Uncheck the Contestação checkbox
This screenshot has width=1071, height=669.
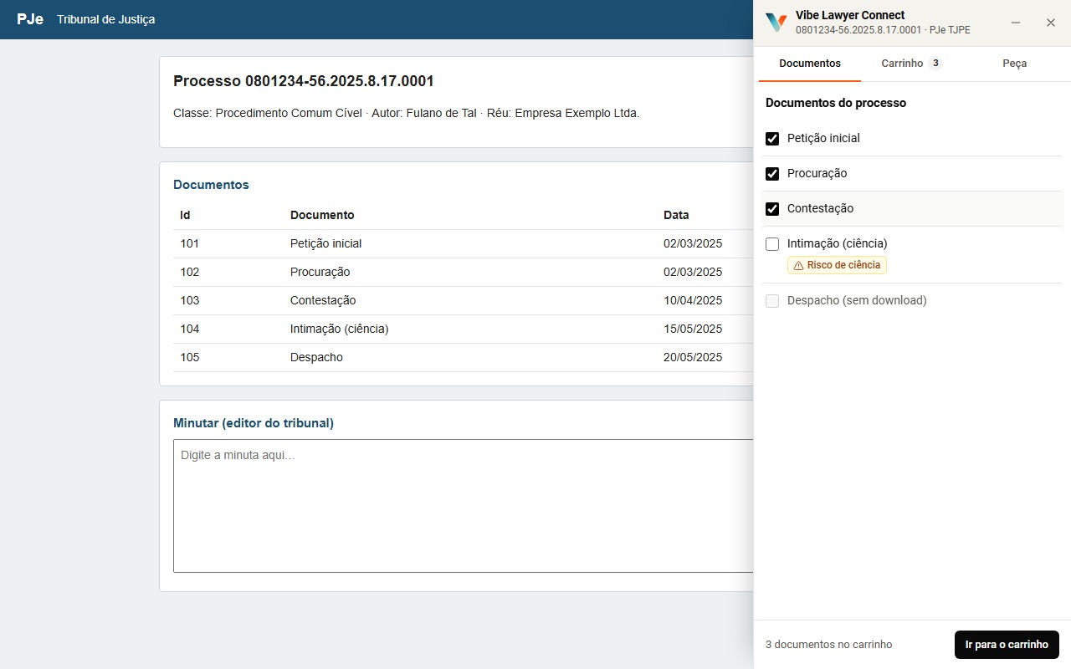pyautogui.click(x=772, y=209)
